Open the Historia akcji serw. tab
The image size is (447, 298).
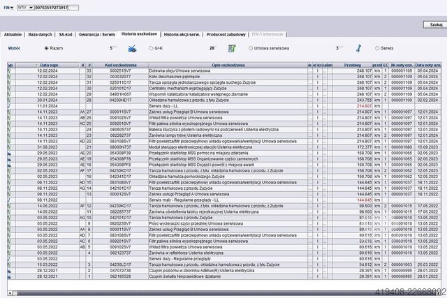click(182, 34)
